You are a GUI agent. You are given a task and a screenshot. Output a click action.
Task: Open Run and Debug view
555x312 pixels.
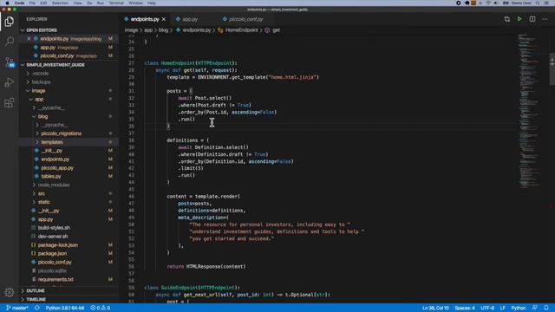[10, 82]
